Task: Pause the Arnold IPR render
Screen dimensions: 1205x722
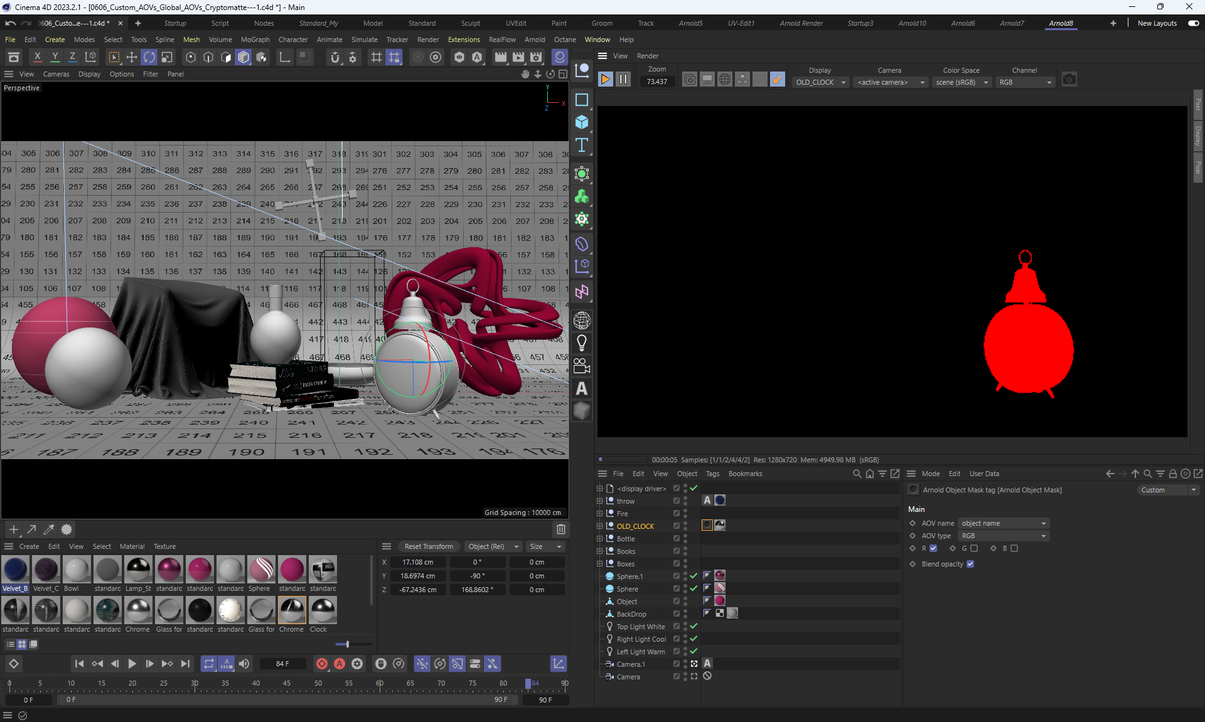Action: (x=623, y=79)
